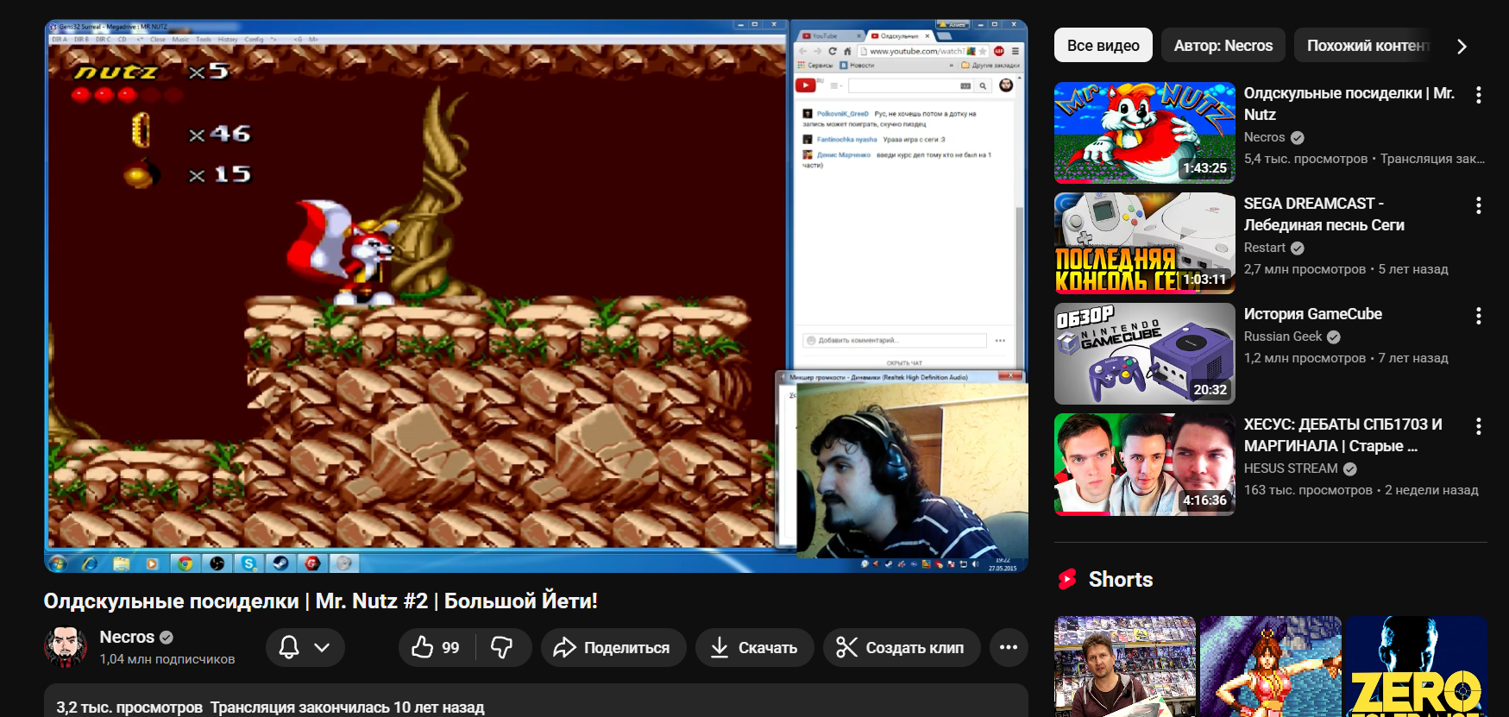Click the Создать клип button
This screenshot has width=1509, height=717.
pyautogui.click(x=901, y=647)
